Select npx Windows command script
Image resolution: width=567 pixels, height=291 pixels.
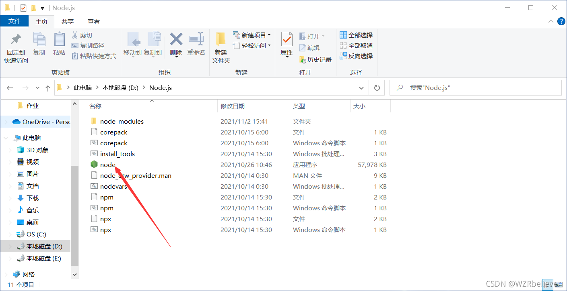(x=101, y=230)
